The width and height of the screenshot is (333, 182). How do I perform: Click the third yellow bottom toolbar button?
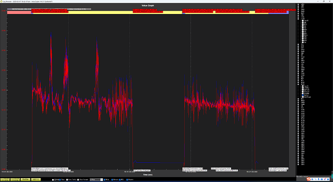click(26, 180)
